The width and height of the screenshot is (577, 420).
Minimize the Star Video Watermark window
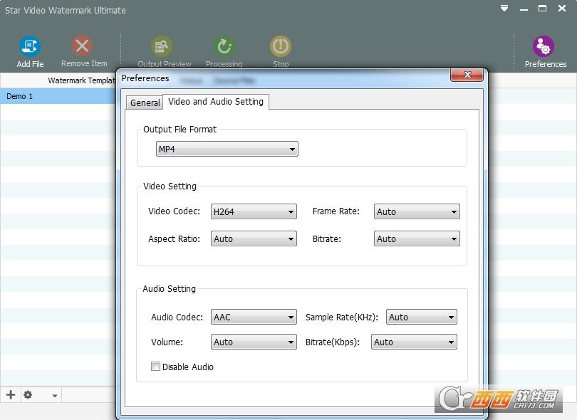pyautogui.click(x=524, y=9)
